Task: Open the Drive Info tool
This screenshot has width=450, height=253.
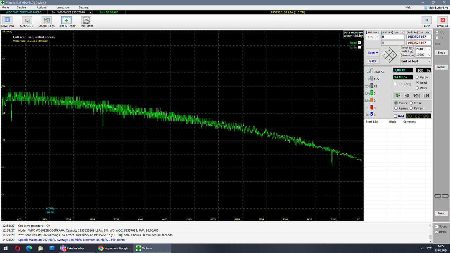Action: point(7,22)
